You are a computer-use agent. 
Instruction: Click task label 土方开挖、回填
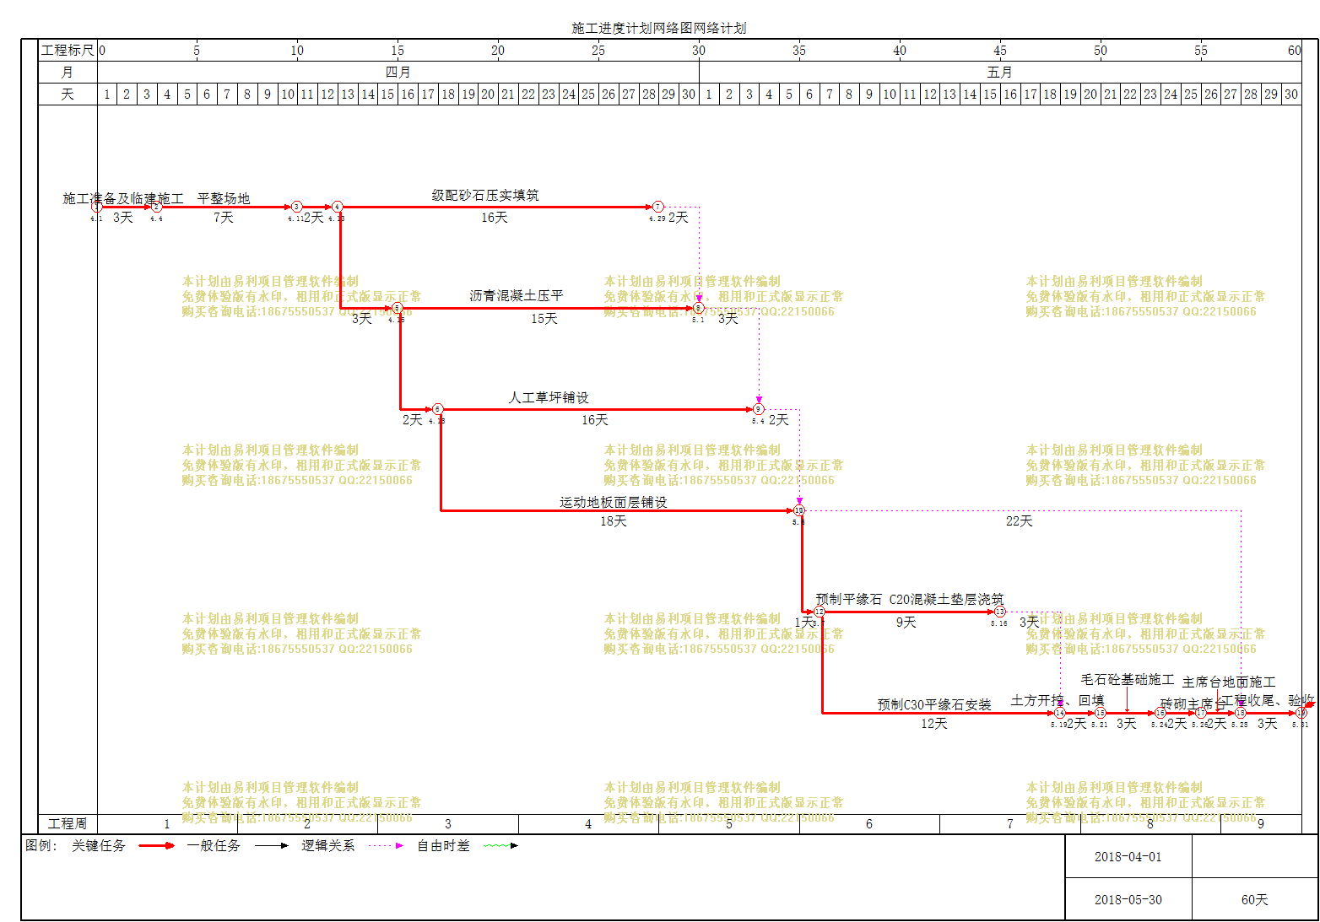click(1058, 700)
